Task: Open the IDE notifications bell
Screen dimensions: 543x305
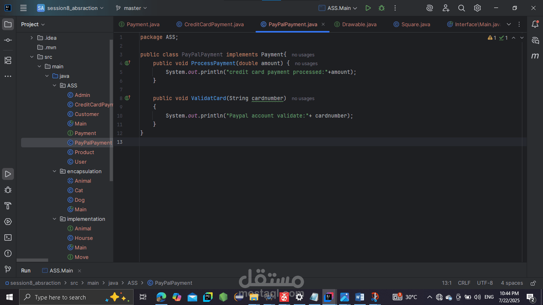Action: 535,24
